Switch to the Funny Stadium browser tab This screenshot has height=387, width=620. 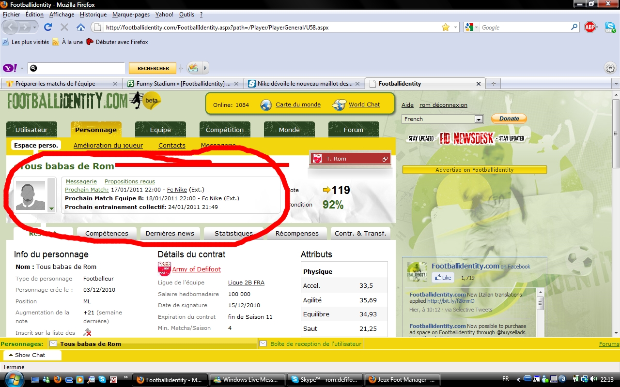click(184, 84)
